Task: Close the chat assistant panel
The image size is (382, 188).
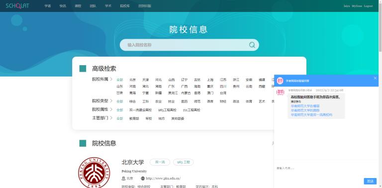Action: tap(375, 78)
